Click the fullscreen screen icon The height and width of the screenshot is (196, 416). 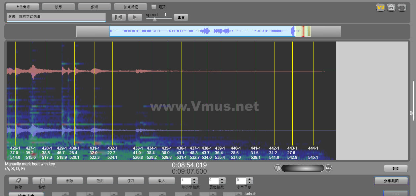[x=402, y=7]
